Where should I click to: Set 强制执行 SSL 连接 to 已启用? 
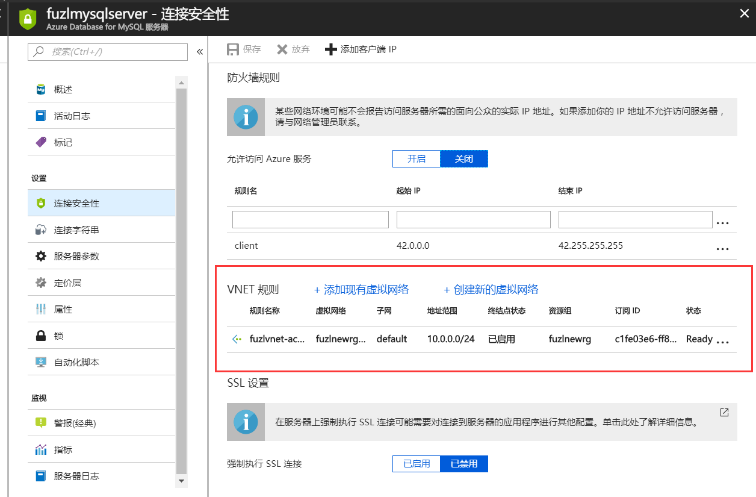pos(417,463)
